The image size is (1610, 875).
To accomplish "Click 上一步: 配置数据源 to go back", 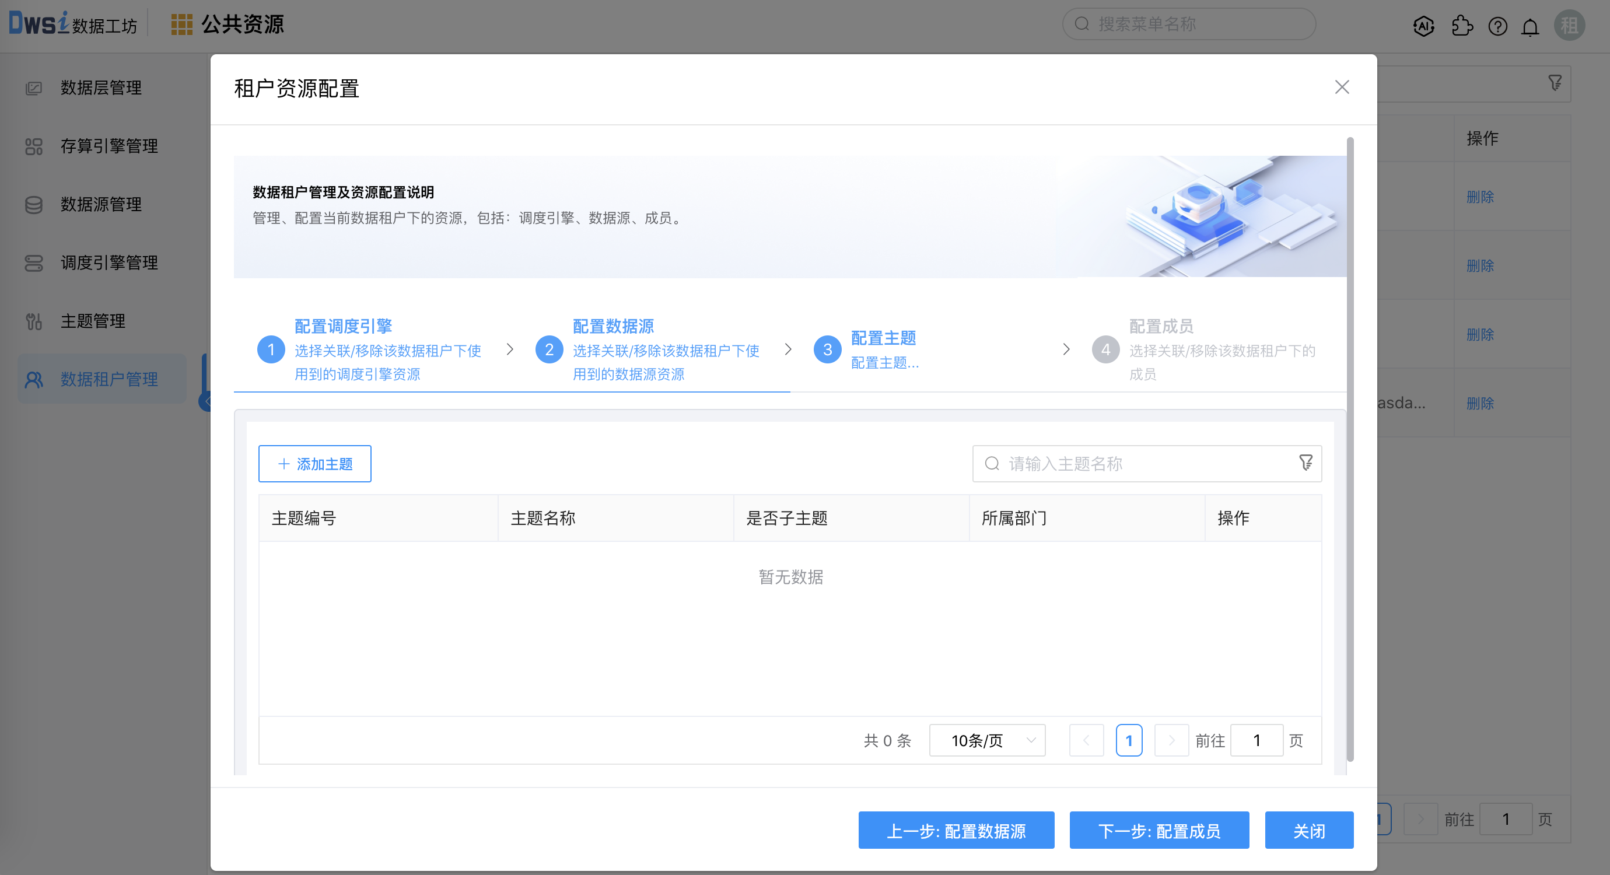I will 956,830.
